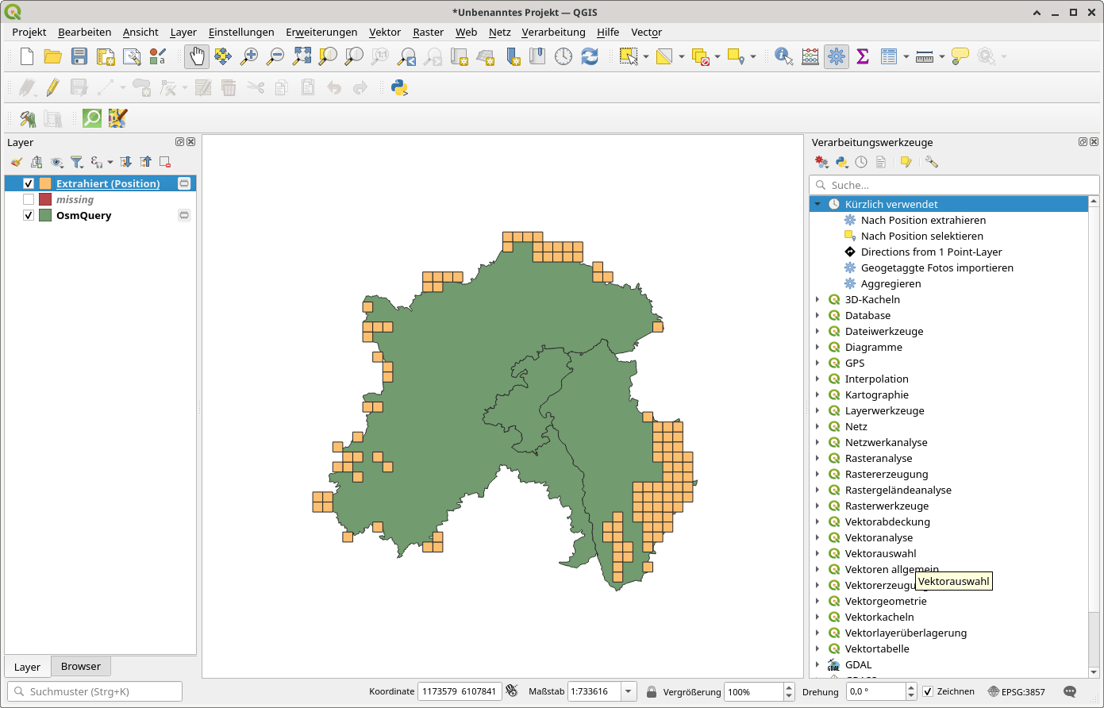Uncheck the Zeichnen render checkbox
Image resolution: width=1104 pixels, height=708 pixels.
[x=929, y=691]
